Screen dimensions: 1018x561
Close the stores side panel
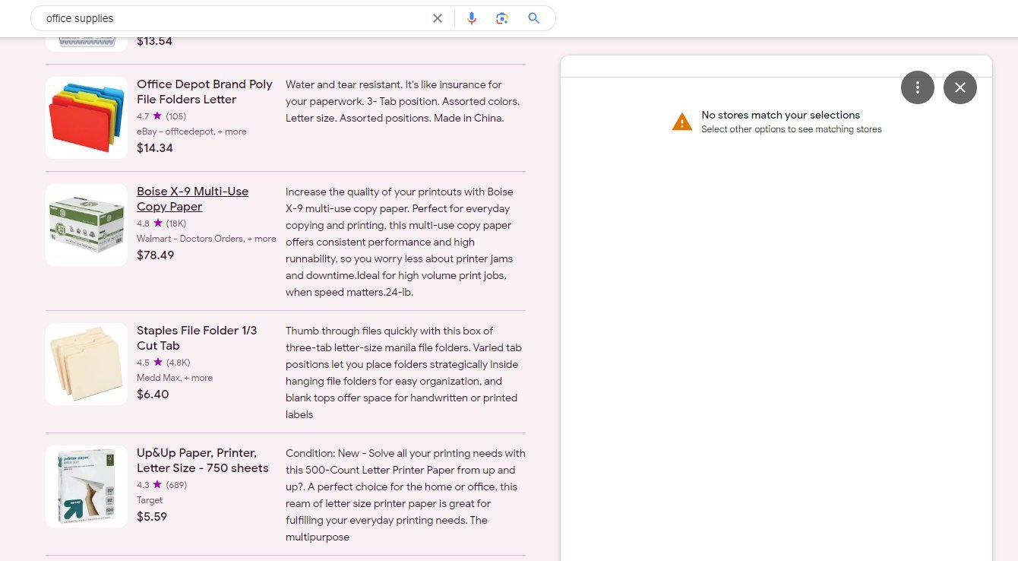960,87
